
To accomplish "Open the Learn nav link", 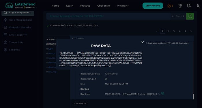I will point(70,6).
